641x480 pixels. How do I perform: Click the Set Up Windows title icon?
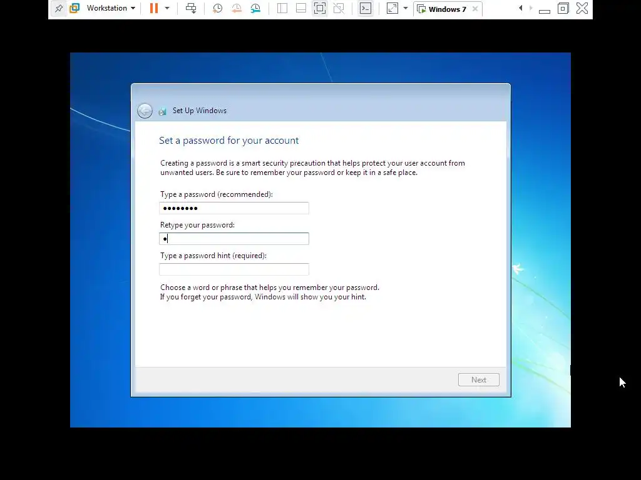(163, 111)
